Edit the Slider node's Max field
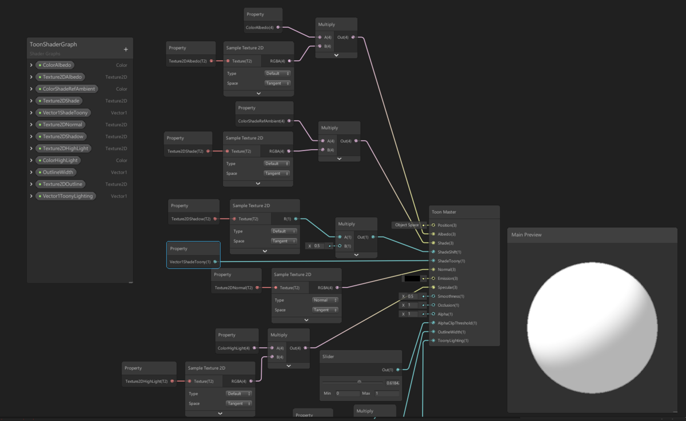 tap(387, 393)
